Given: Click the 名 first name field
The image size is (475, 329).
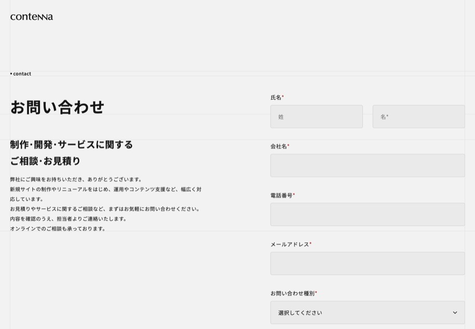Looking at the screenshot, I should click(x=418, y=117).
